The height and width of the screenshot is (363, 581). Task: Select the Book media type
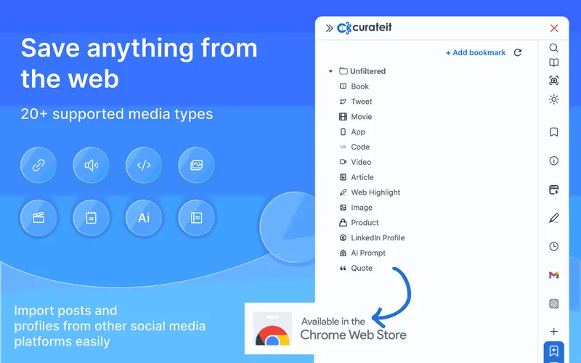point(354,86)
